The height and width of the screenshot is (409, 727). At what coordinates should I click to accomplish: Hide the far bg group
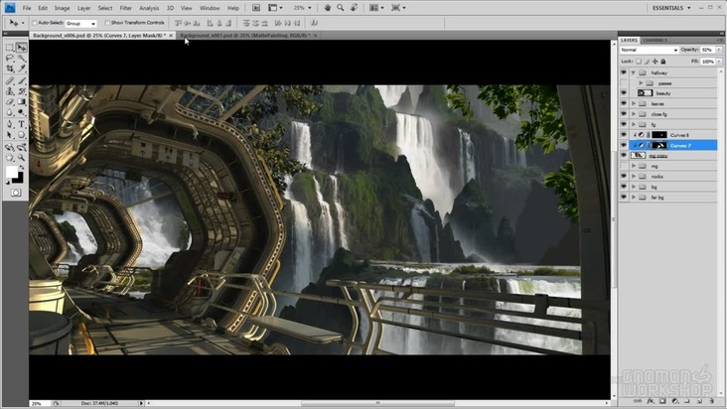624,198
